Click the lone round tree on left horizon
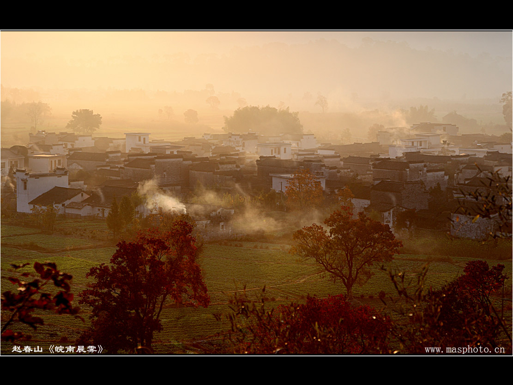 84,121
